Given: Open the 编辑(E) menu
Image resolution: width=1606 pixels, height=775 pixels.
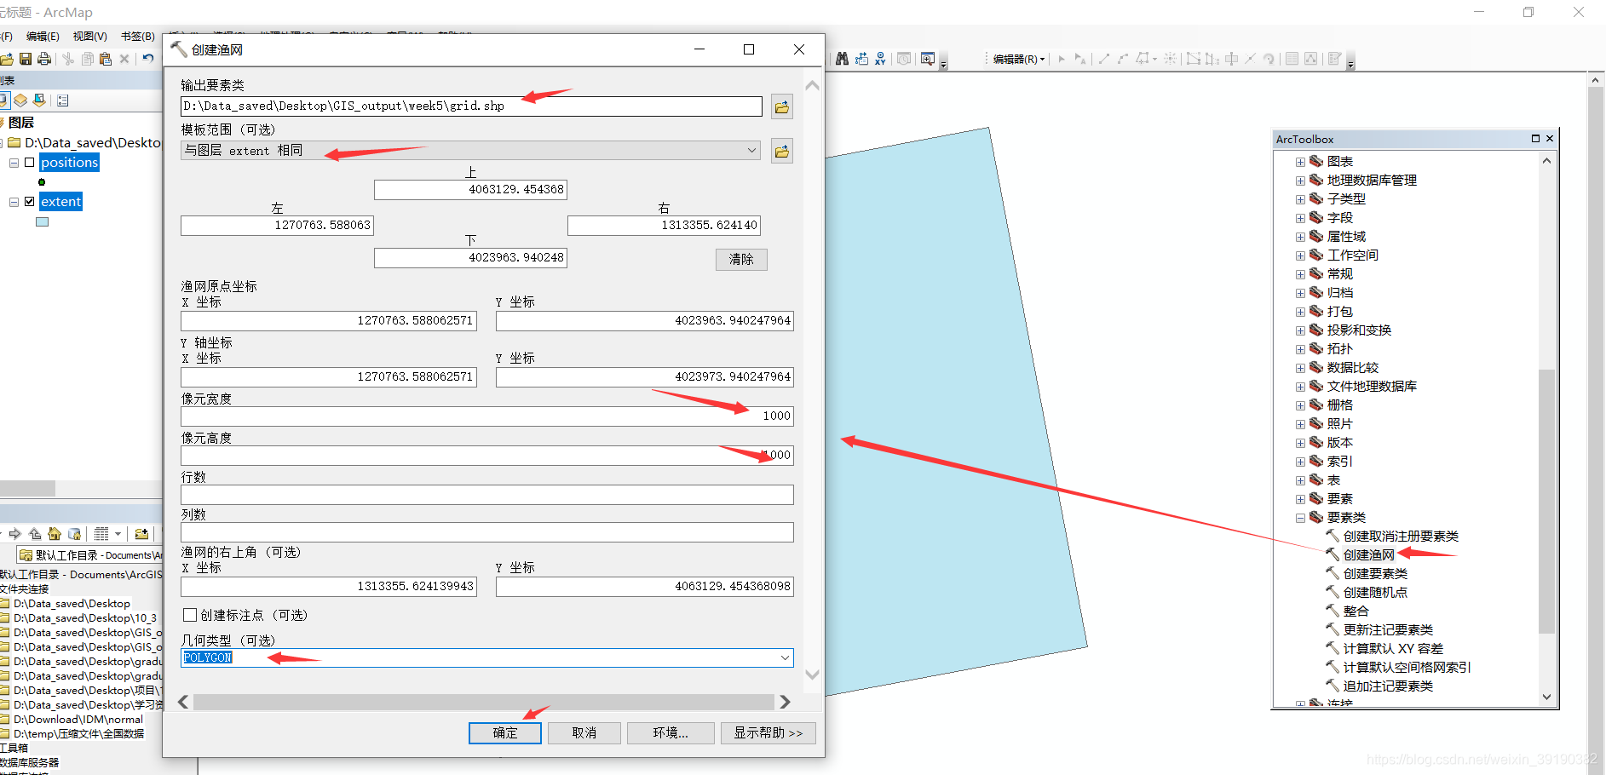Looking at the screenshot, I should pyautogui.click(x=43, y=37).
